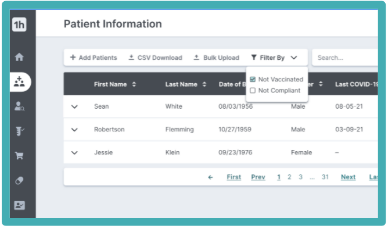
Task: Sort by First Name column arrows
Action: pyautogui.click(x=134, y=84)
